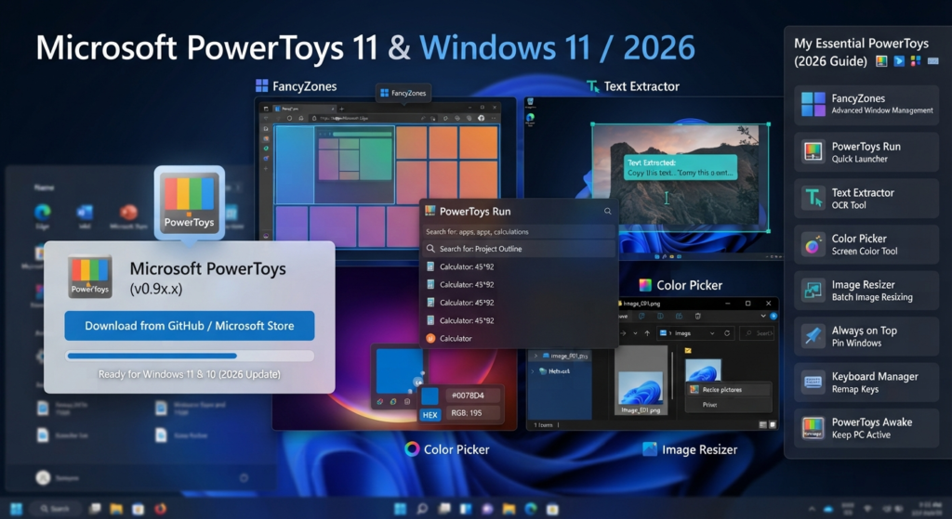
Task: Open recent locations chevron beside forward arrow
Action: (x=635, y=333)
